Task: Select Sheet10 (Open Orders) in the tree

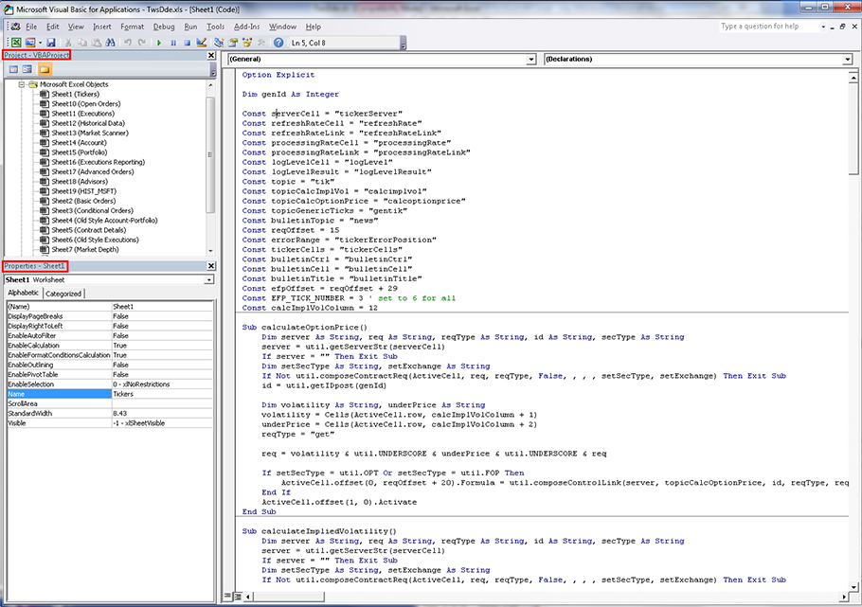Action: [86, 104]
